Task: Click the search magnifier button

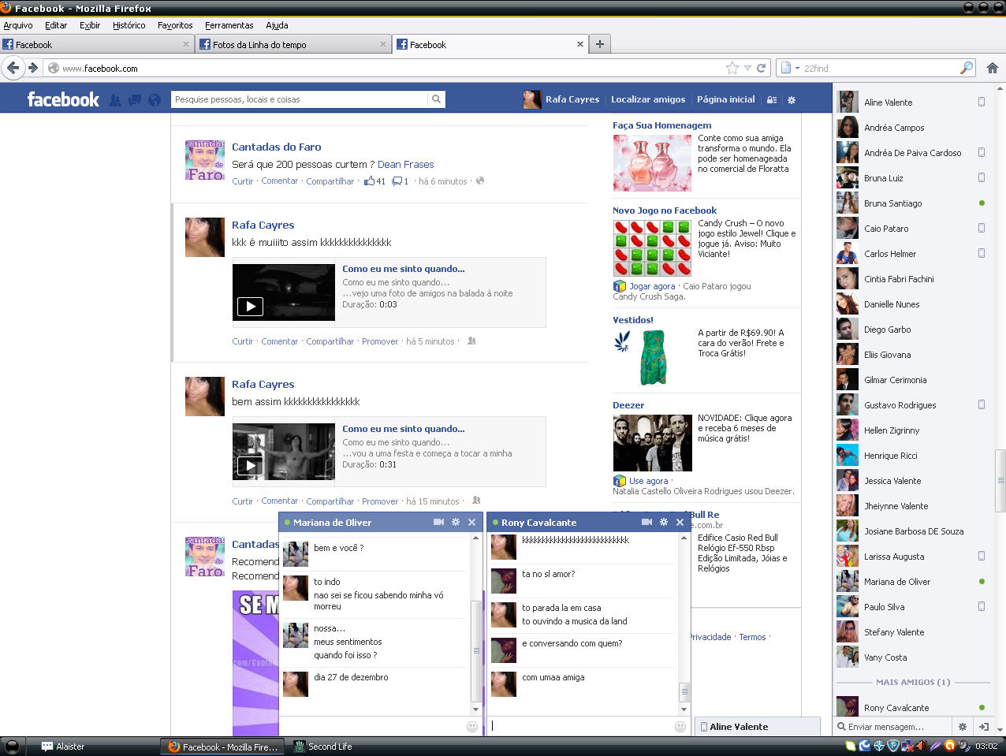Action: [436, 99]
